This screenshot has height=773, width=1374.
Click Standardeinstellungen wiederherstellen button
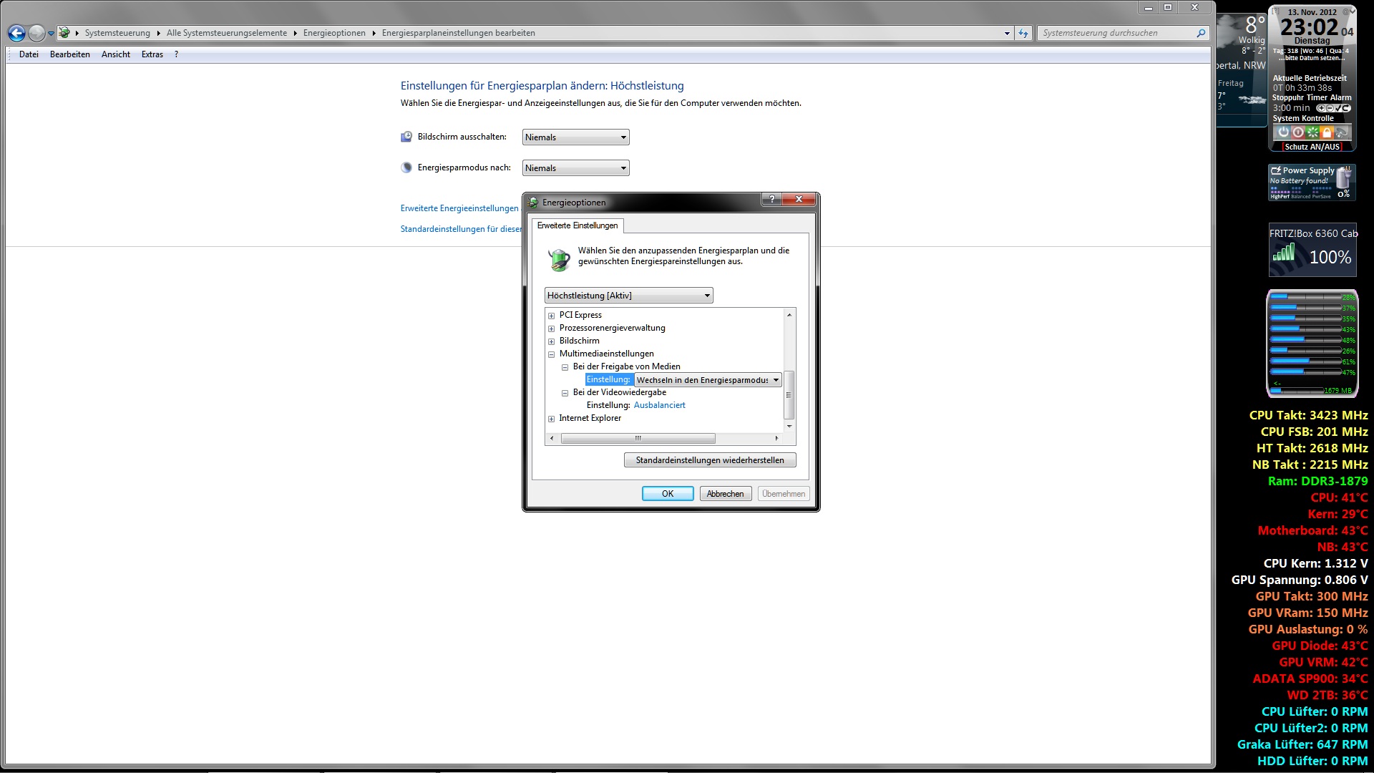(x=709, y=460)
